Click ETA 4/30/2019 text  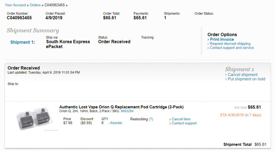(x=241, y=115)
